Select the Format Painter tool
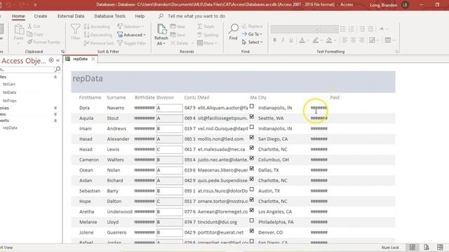This screenshot has height=252, width=449. tap(44, 42)
